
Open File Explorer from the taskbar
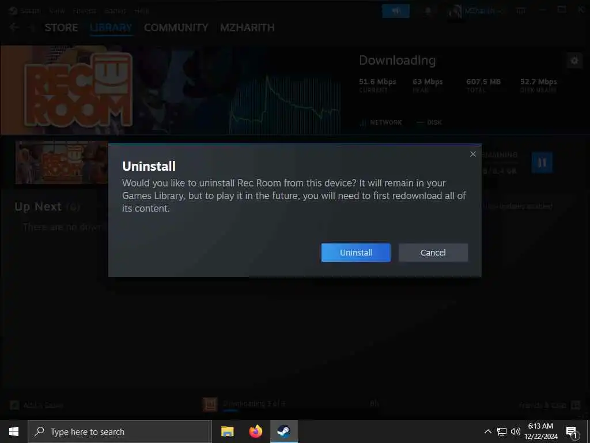[227, 431]
